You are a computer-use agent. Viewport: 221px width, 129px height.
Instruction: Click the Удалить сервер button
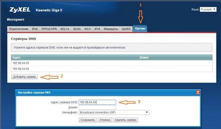click(125, 120)
